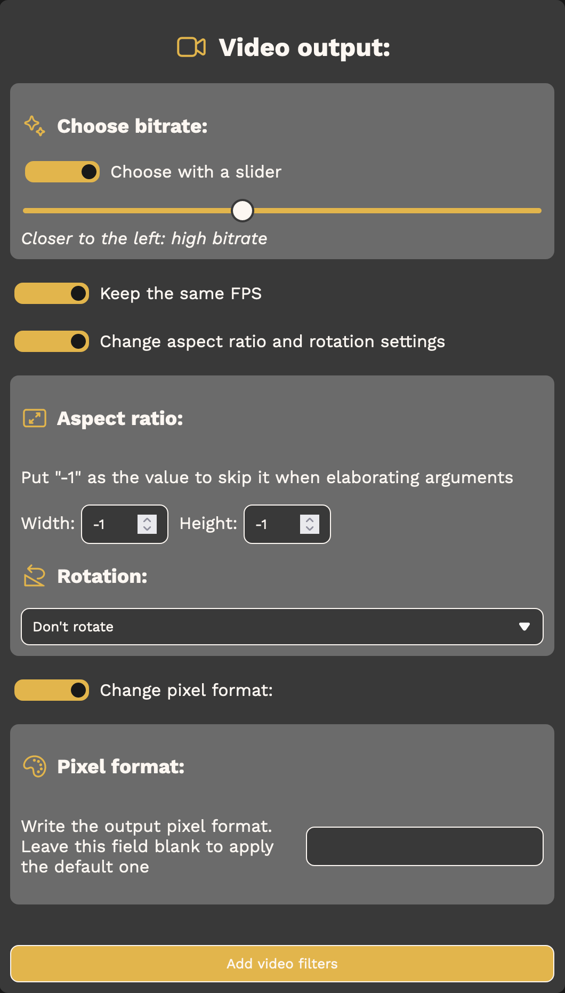
Task: Turn off the Change pixel format switch
Action: 52,690
